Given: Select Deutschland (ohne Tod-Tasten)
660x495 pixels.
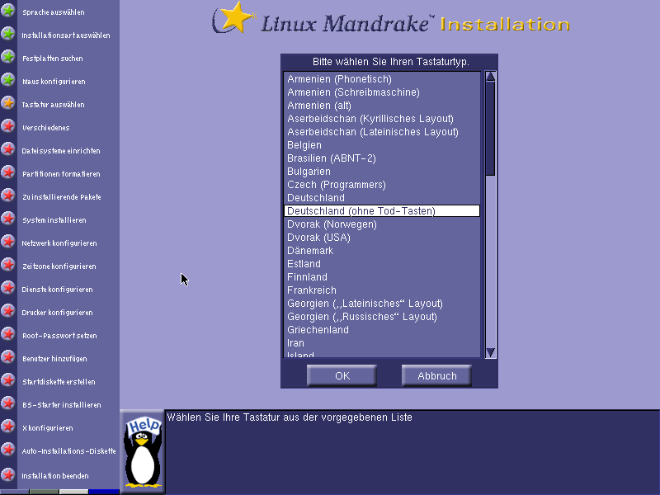Looking at the screenshot, I should [382, 211].
